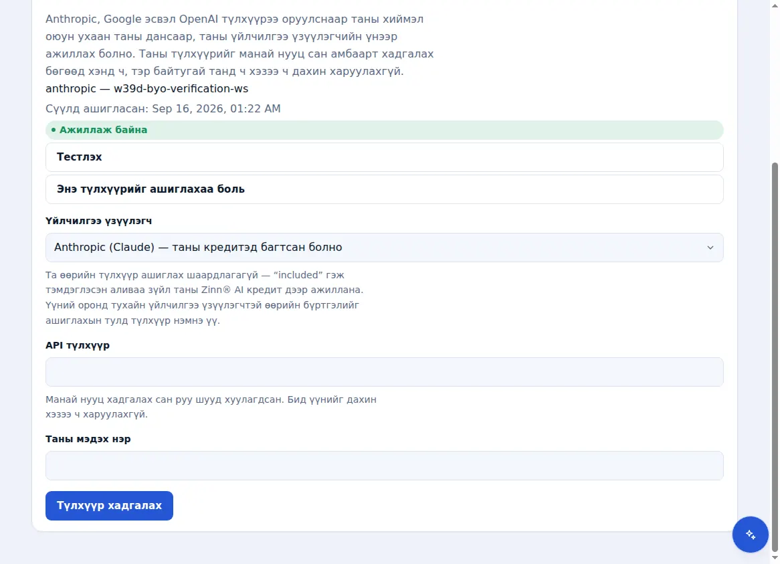
Task: Click the Ажиллаж байна status badge
Action: click(x=384, y=130)
